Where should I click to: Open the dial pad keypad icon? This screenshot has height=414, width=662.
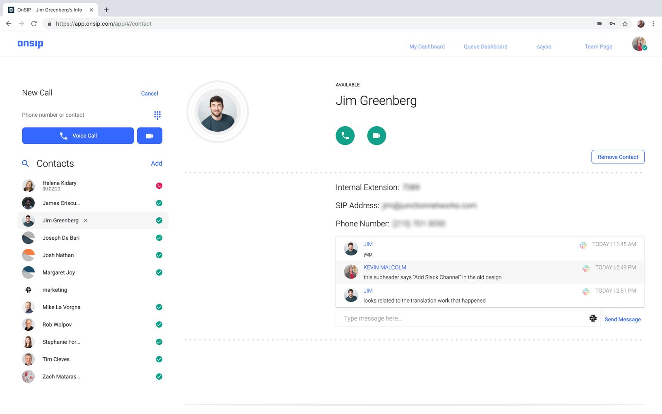coord(157,115)
